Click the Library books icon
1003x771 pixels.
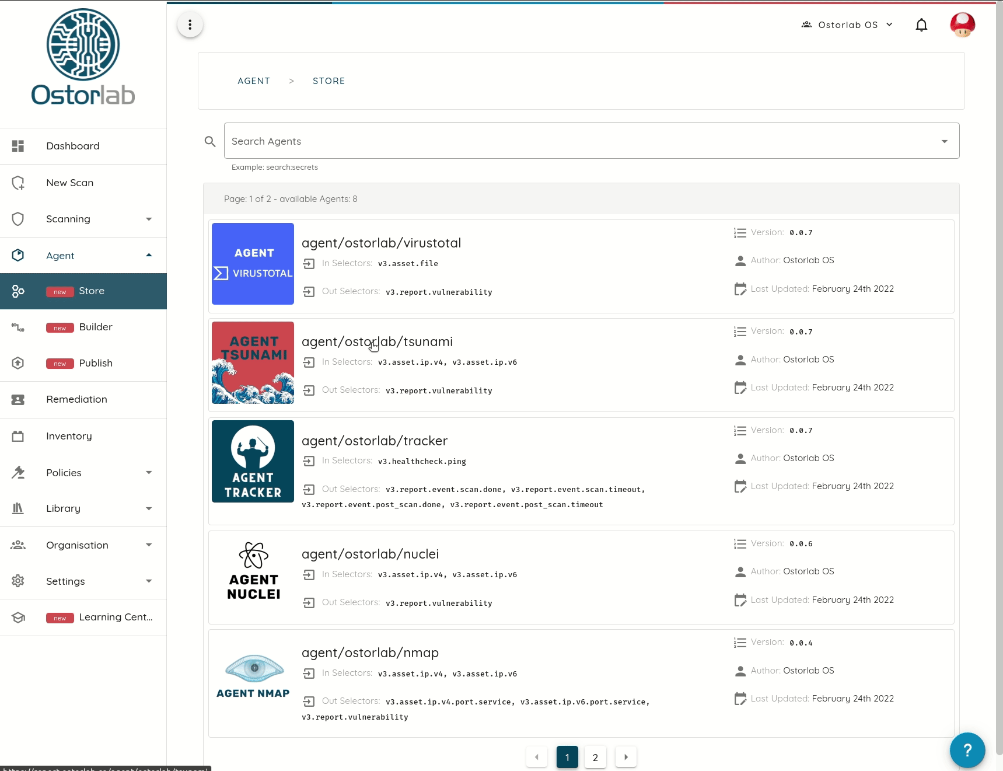[x=18, y=508]
